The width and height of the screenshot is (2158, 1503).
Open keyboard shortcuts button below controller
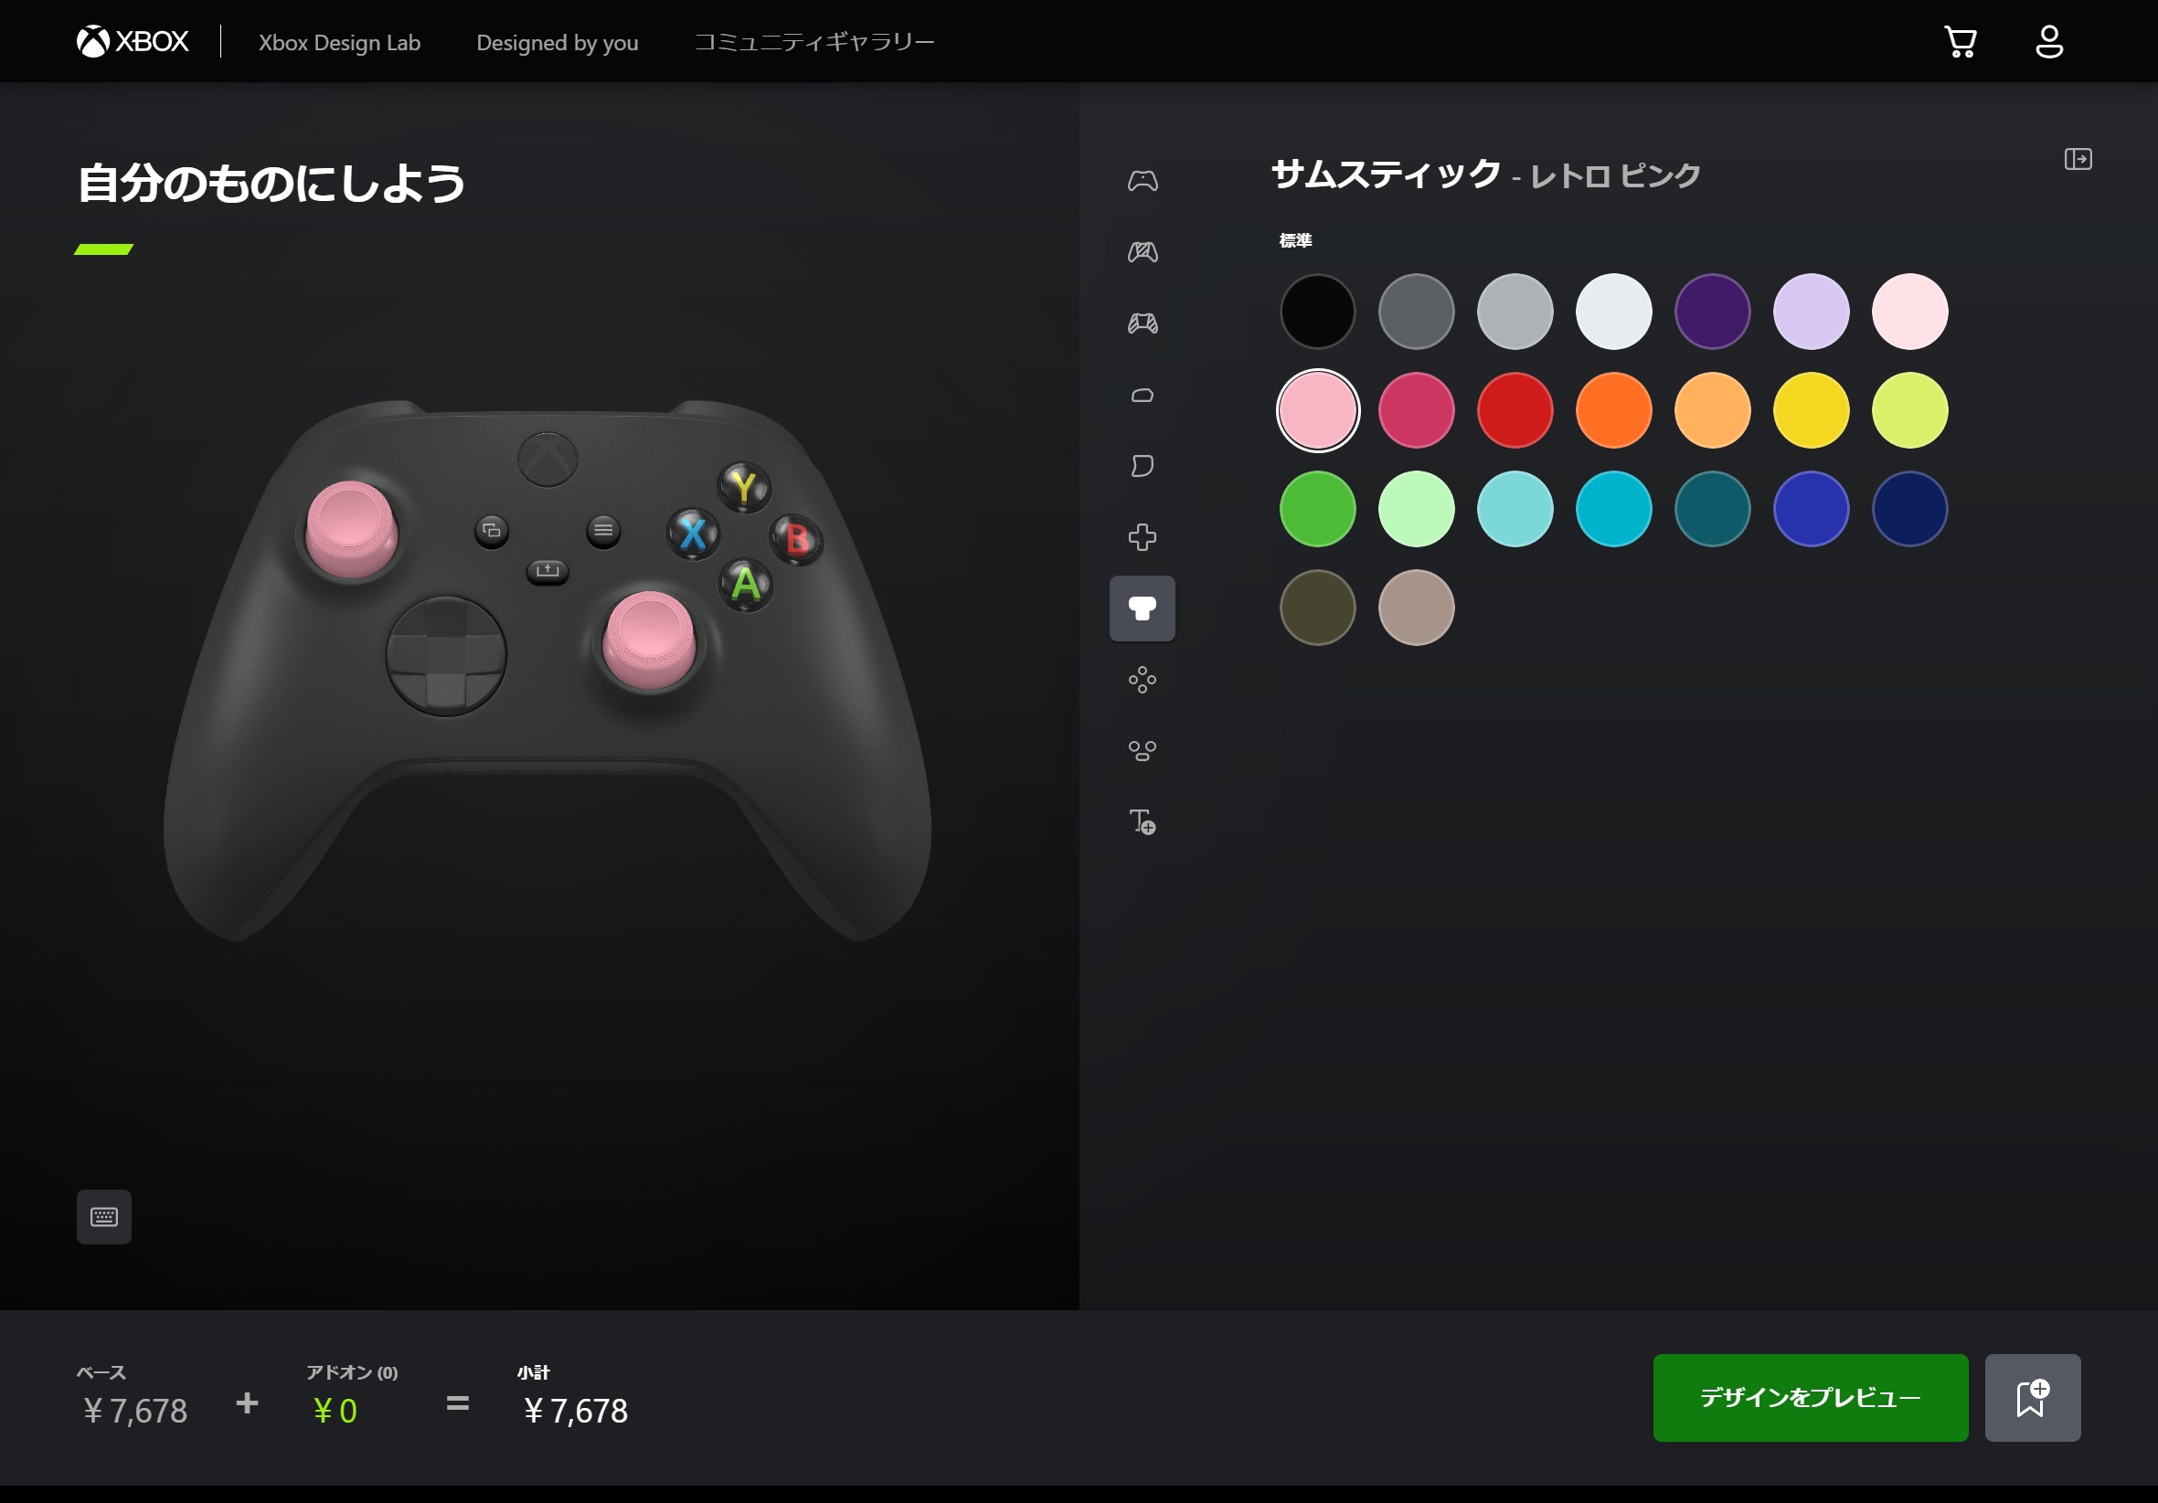tap(104, 1216)
